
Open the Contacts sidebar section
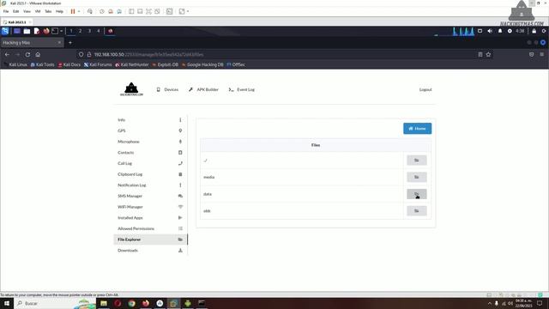[150, 153]
